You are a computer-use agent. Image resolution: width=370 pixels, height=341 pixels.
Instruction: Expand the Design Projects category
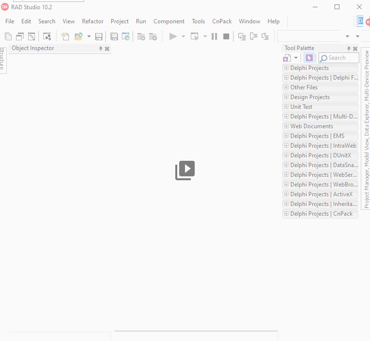pyautogui.click(x=286, y=97)
